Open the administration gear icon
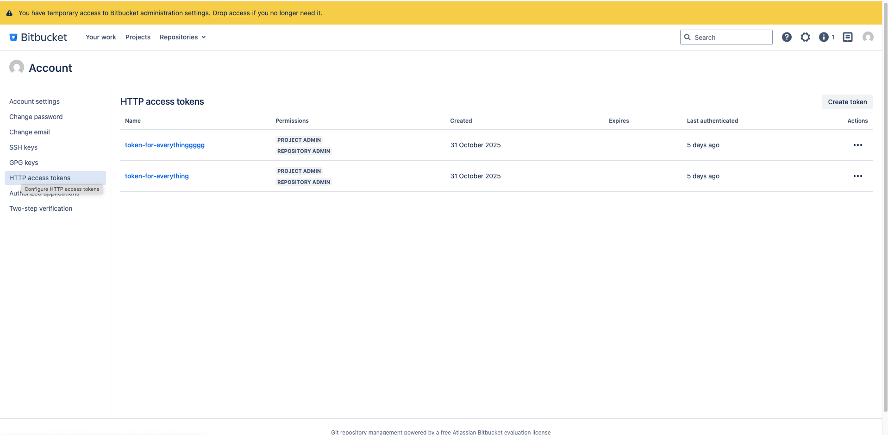 coord(805,37)
